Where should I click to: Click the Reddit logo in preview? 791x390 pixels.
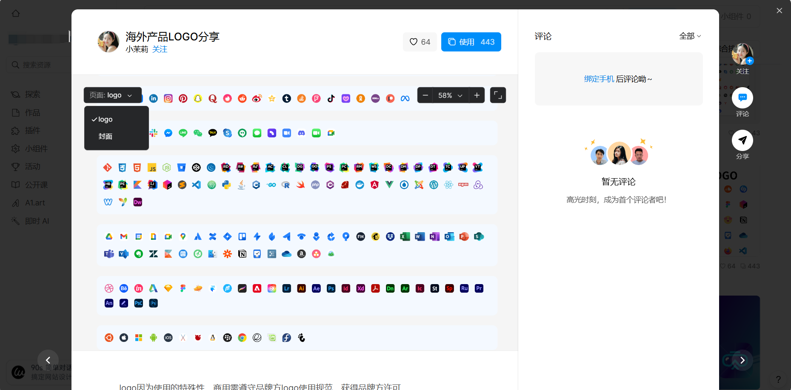pos(242,99)
